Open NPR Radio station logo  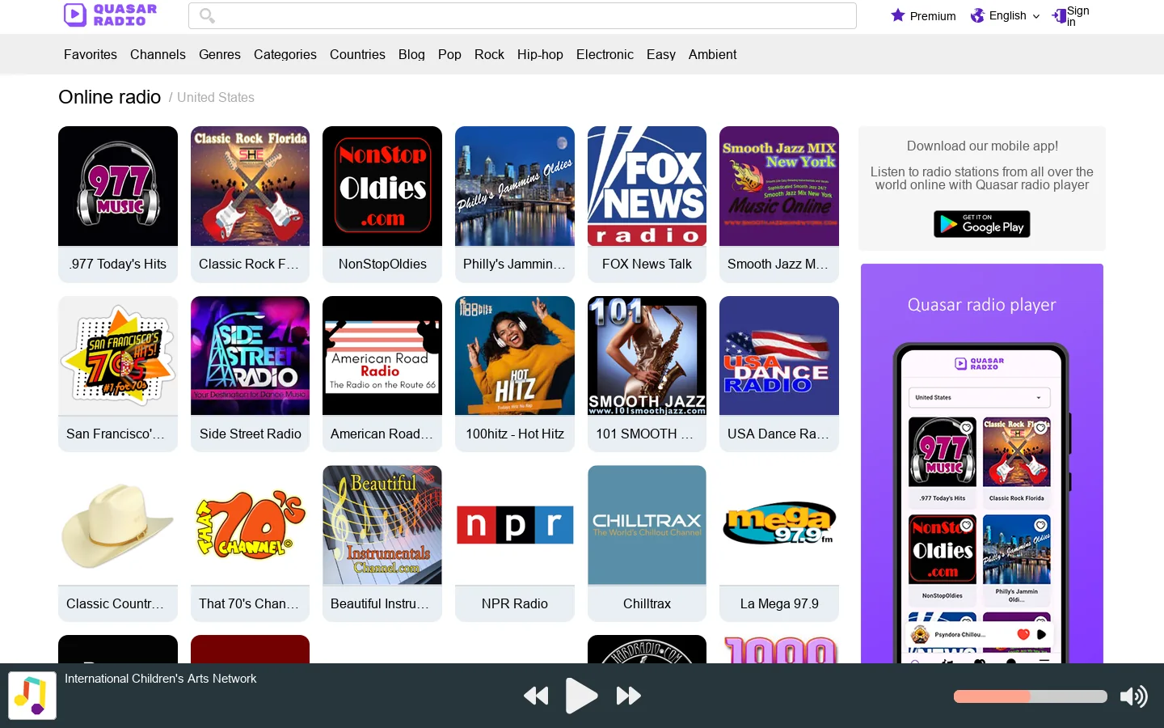515,525
